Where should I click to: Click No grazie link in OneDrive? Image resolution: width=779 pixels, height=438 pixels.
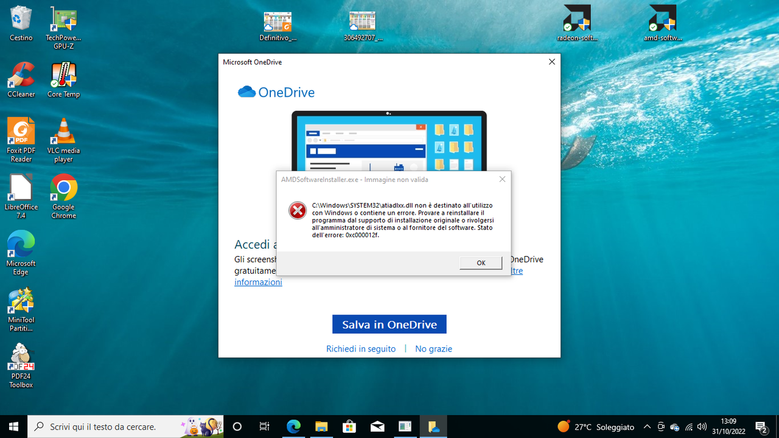click(x=433, y=349)
